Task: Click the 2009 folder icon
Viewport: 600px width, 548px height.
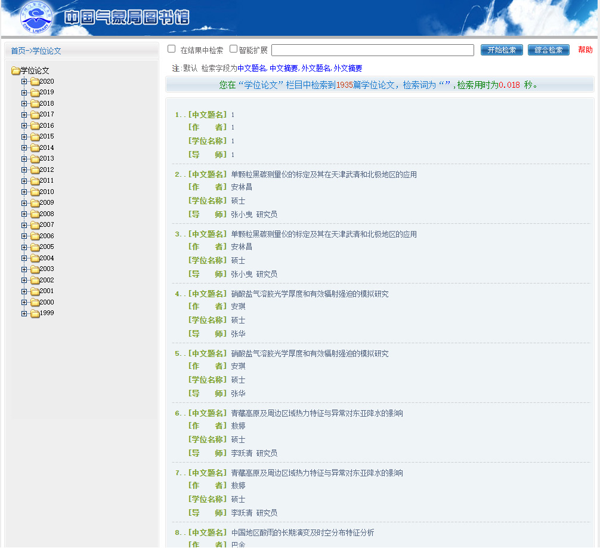Action: (35, 203)
